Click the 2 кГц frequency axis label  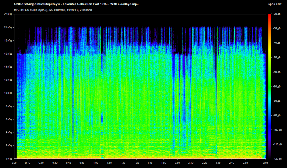click(9, 146)
